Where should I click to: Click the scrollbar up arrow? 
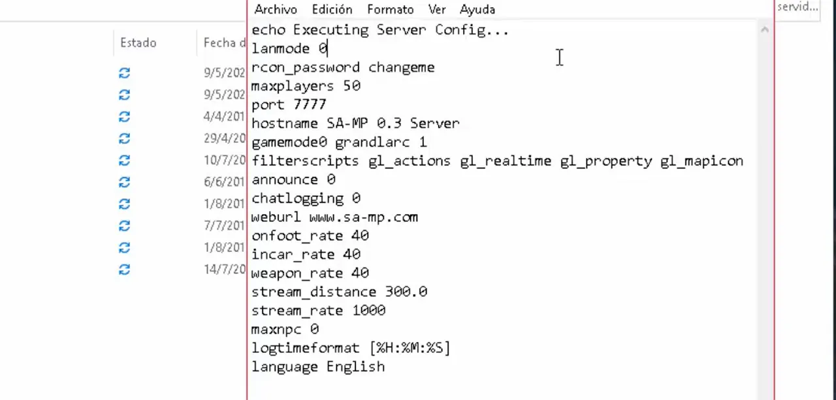pos(764,29)
